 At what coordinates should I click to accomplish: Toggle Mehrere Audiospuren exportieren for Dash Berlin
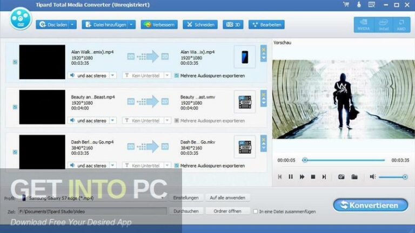(x=177, y=166)
